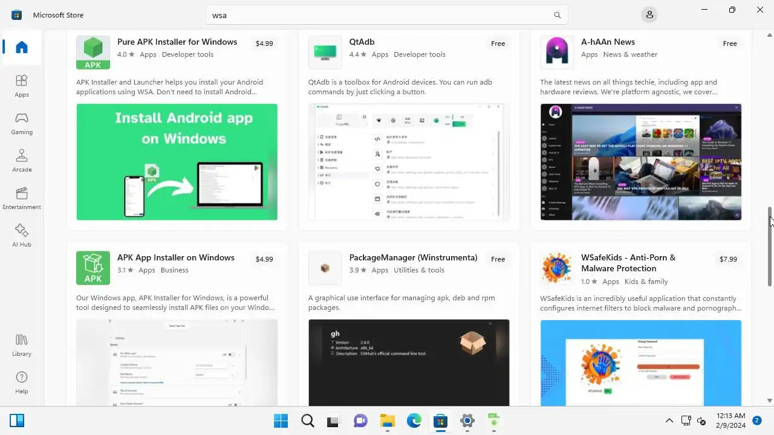Open the QtAdb title
774x435 pixels.
coord(362,42)
